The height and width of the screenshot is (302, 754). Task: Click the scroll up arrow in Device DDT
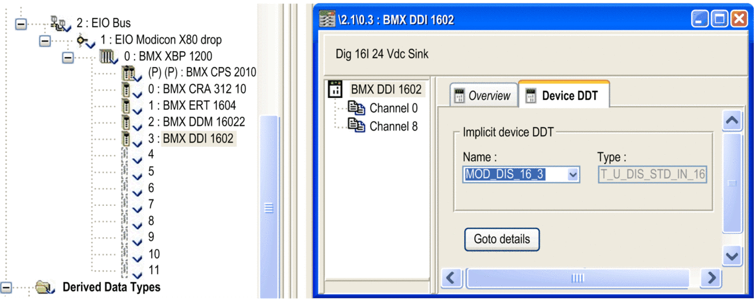(x=732, y=121)
